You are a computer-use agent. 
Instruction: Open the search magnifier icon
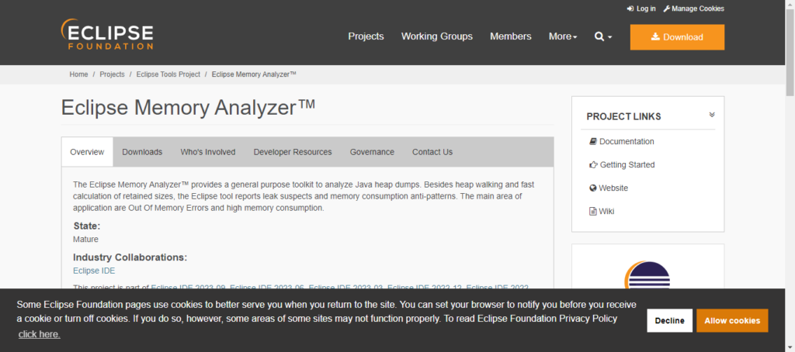tap(599, 36)
